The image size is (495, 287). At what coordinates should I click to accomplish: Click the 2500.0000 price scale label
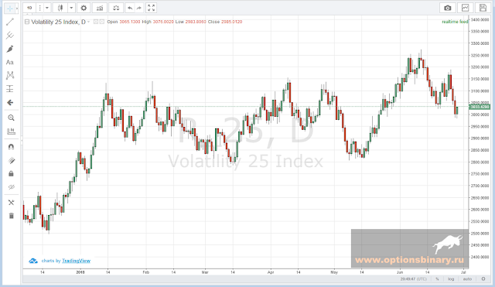click(x=480, y=234)
